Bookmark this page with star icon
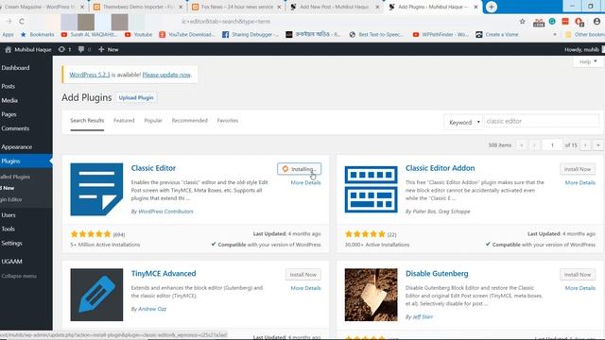Screen dimensions: 605x340 522,22
